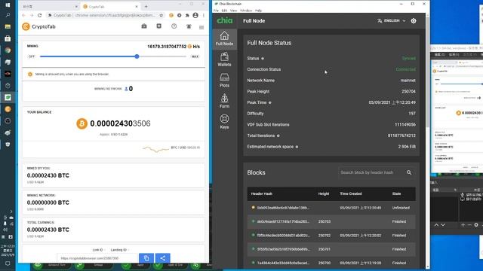This screenshot has height=271, width=483.
Task: Bookmark this page with the star icon
Action: [161, 15]
